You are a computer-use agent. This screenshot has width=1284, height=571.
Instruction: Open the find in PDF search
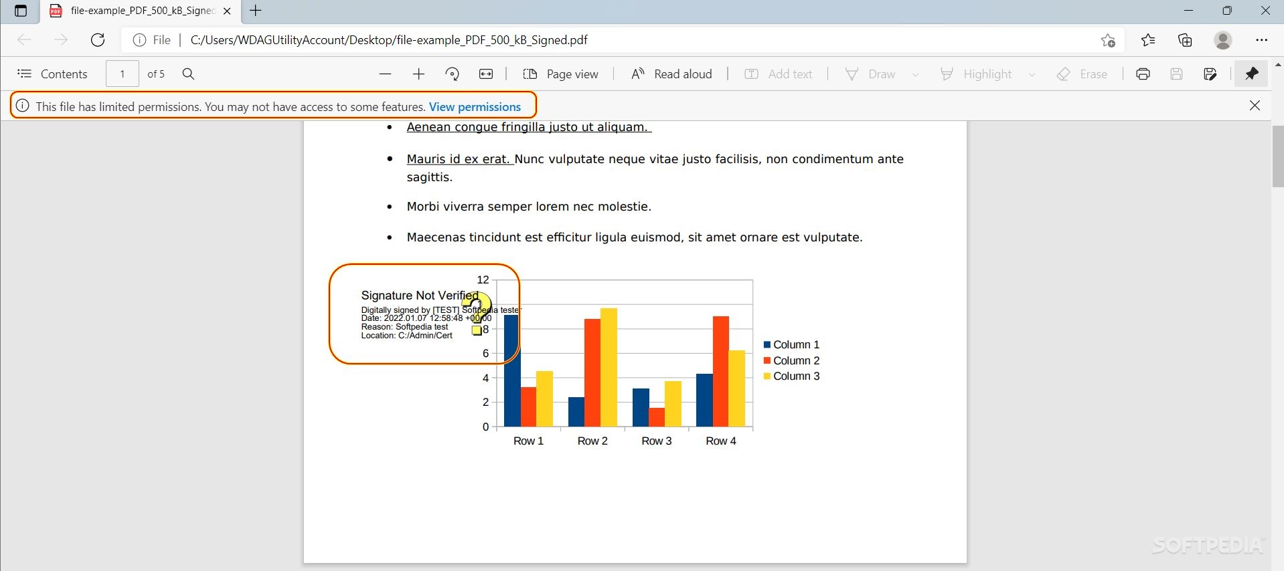[x=189, y=74]
